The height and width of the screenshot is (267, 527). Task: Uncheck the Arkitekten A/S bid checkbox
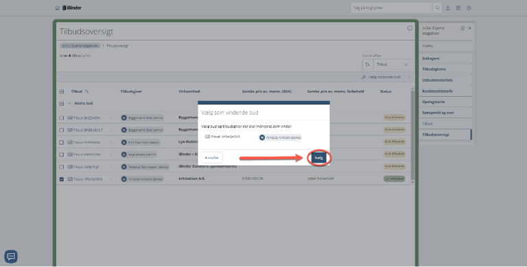[x=62, y=179]
